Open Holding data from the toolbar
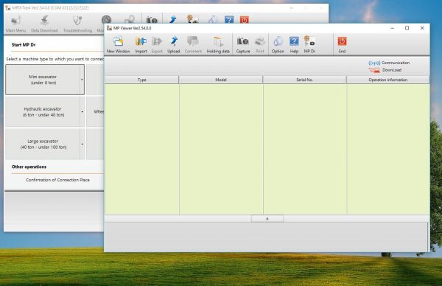The height and width of the screenshot is (286, 442). (x=218, y=44)
